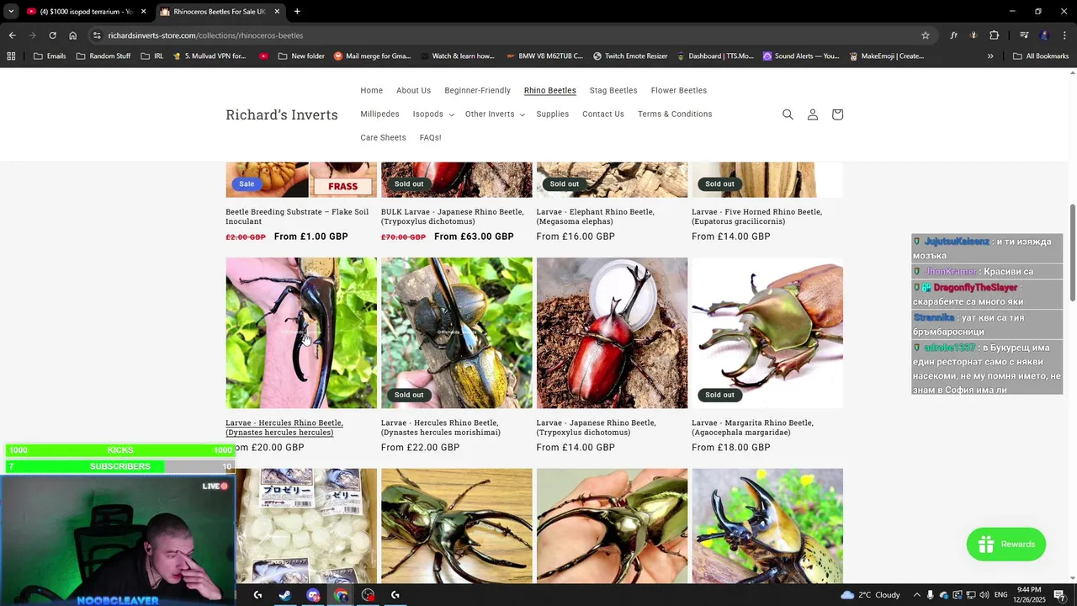
Task: Open Larvae - Elephant Rhino Beetle link
Action: click(x=595, y=216)
